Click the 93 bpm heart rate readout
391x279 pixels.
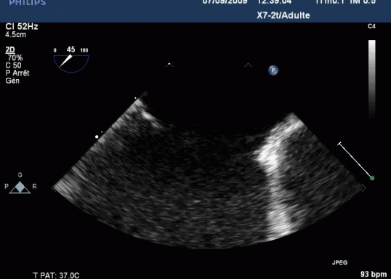[374, 274]
